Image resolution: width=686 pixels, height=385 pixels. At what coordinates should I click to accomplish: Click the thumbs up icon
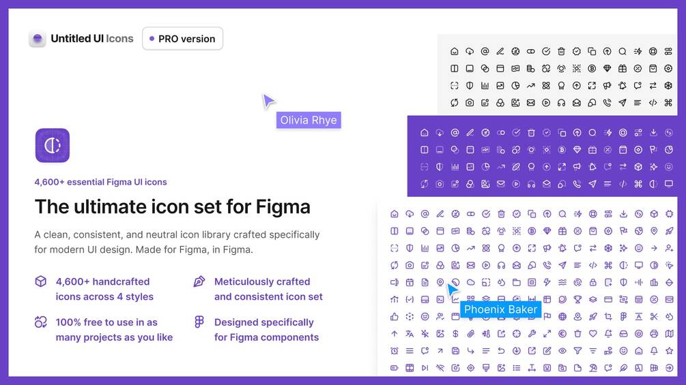click(394, 317)
